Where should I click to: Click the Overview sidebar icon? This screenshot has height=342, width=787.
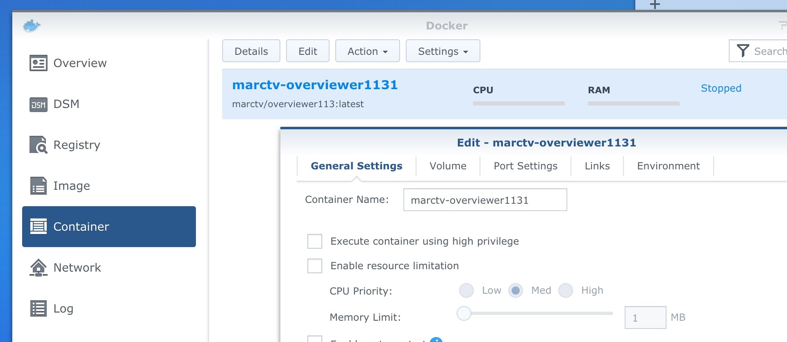pos(39,63)
